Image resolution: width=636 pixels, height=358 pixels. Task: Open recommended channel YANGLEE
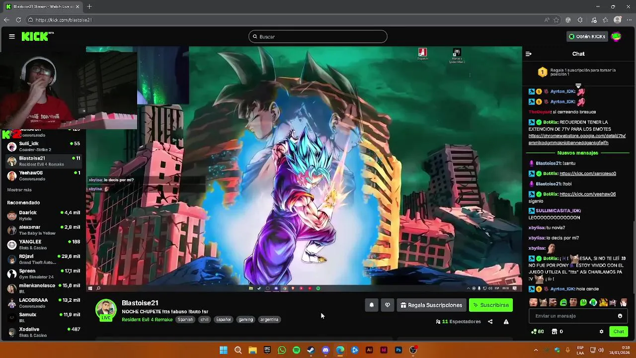click(43, 244)
